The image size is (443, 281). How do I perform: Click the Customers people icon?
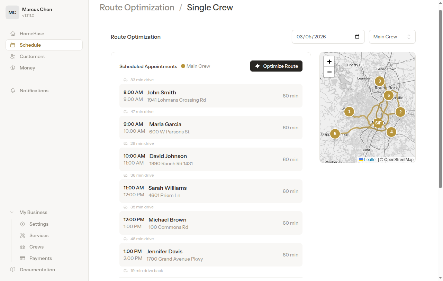pyautogui.click(x=13, y=56)
